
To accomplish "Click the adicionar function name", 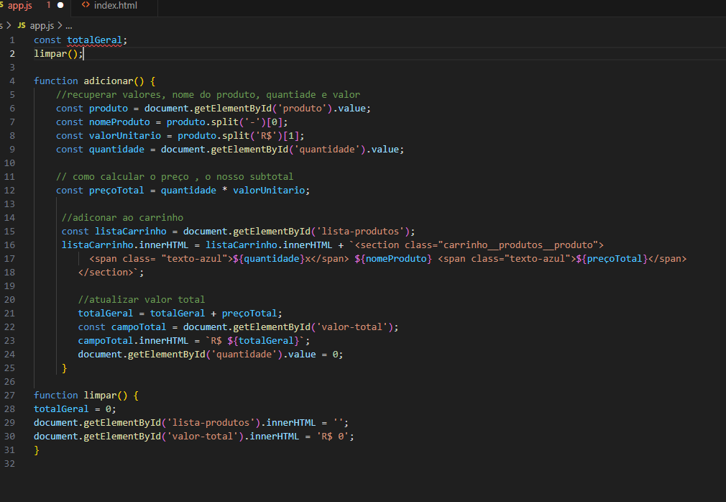I will click(109, 81).
